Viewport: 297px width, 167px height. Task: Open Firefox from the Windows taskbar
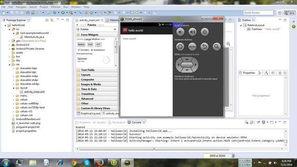coord(100,163)
